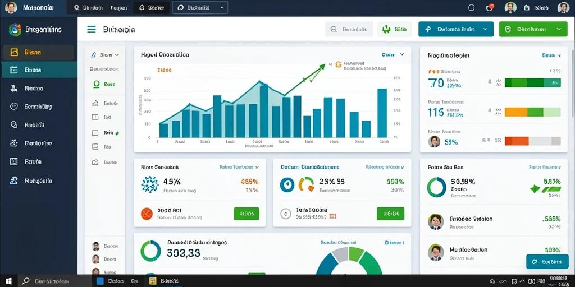Open the green dropdown button in header
The image size is (575, 287).
point(533,29)
